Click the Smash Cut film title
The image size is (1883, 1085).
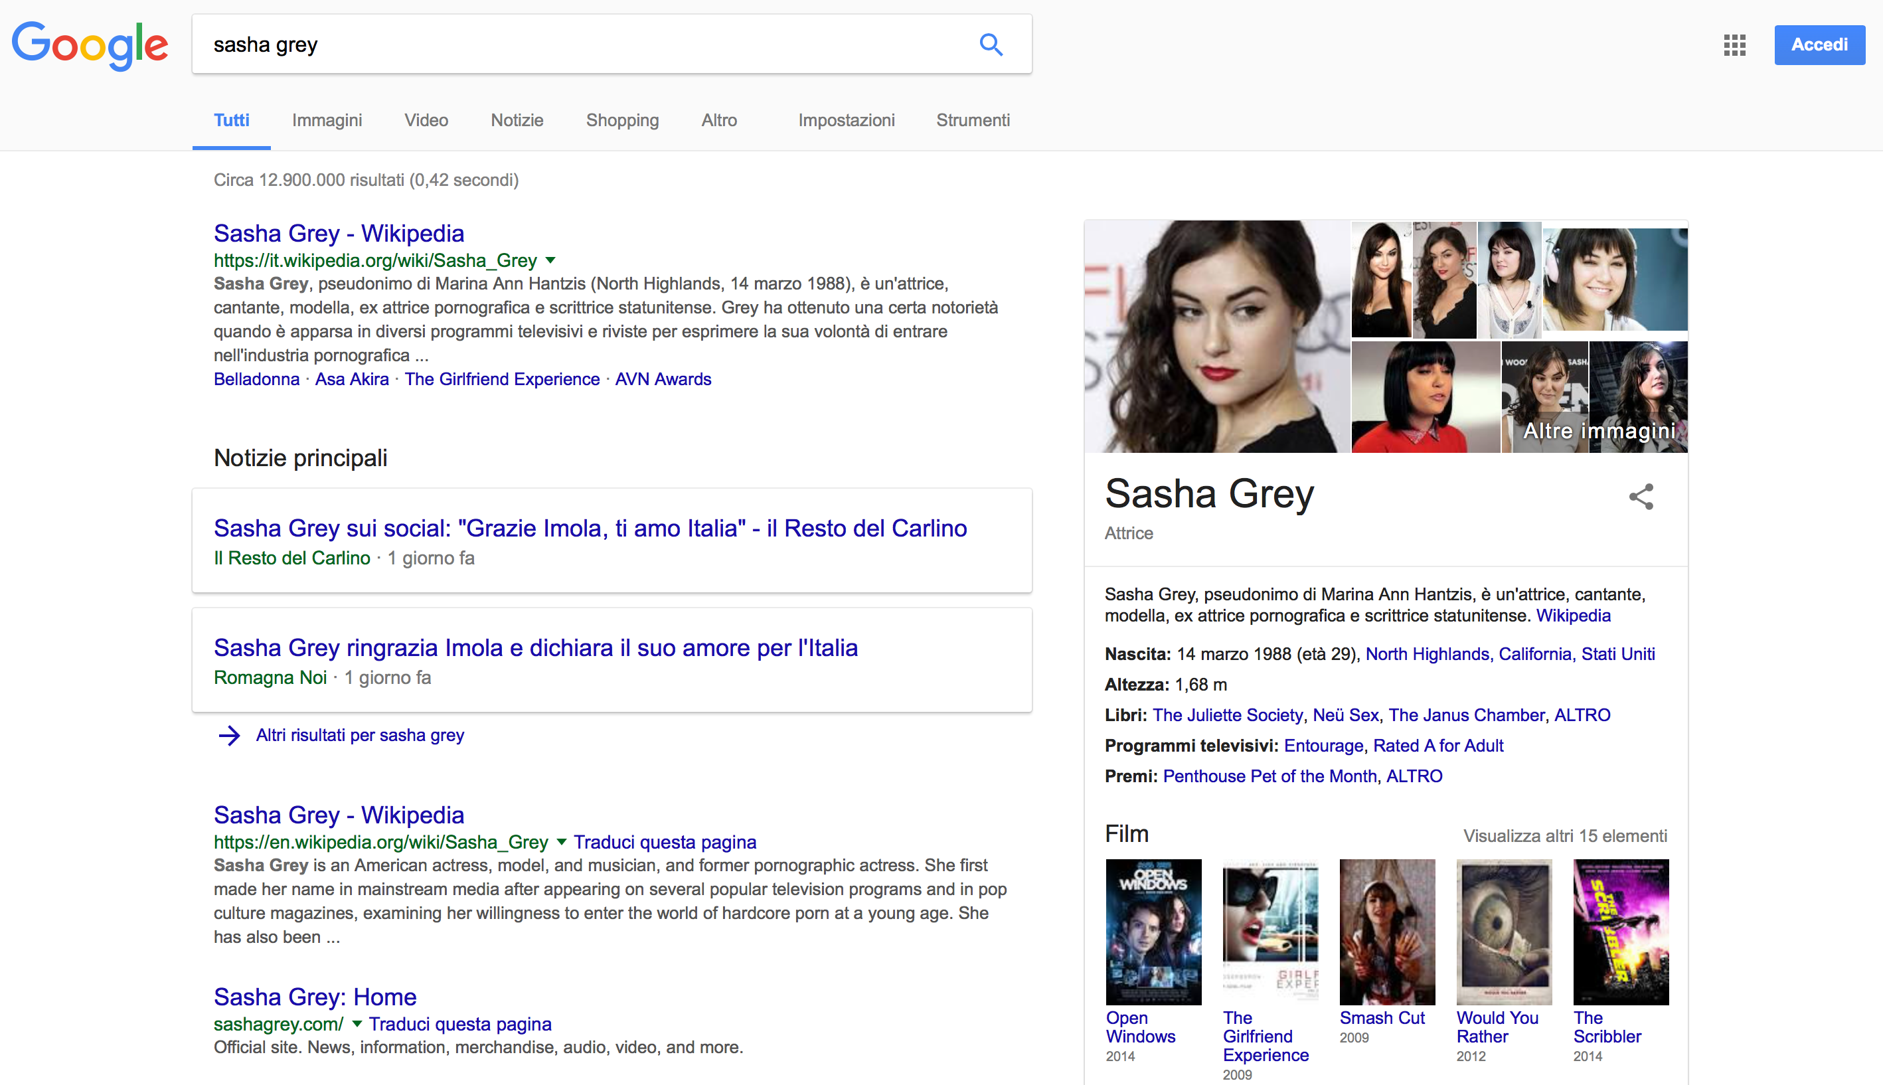pos(1382,1018)
